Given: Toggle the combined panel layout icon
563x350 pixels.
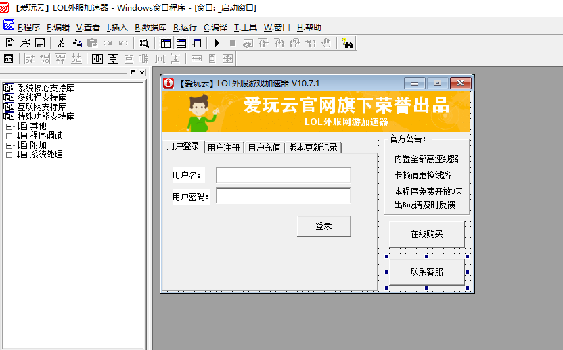Looking at the screenshot, I should click(196, 43).
